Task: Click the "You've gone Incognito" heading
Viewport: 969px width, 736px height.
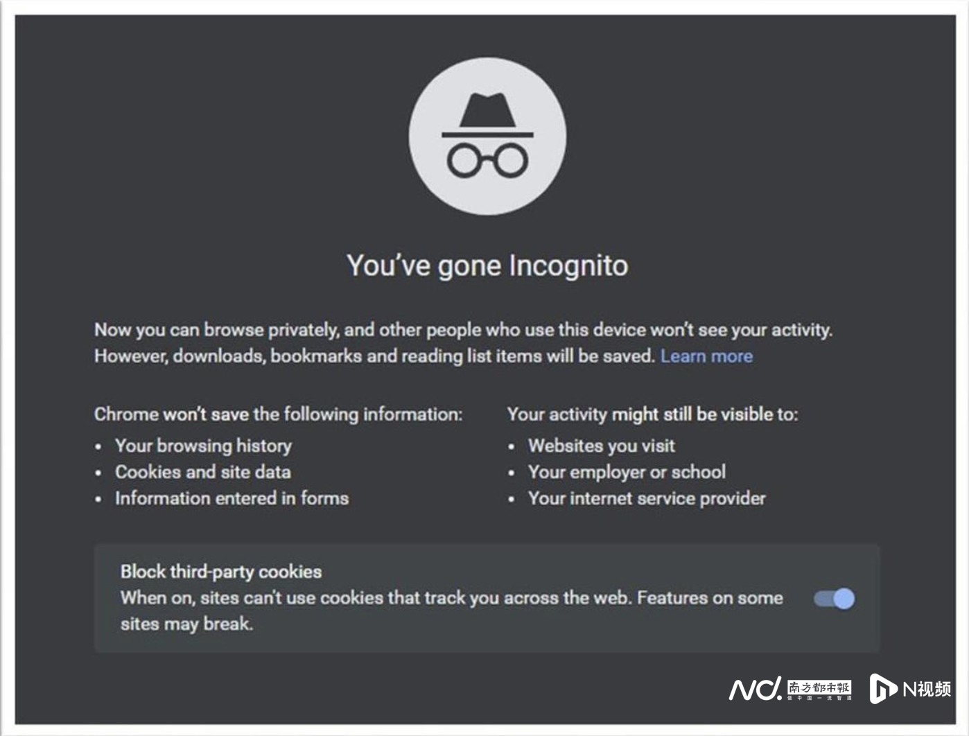Action: tap(487, 266)
